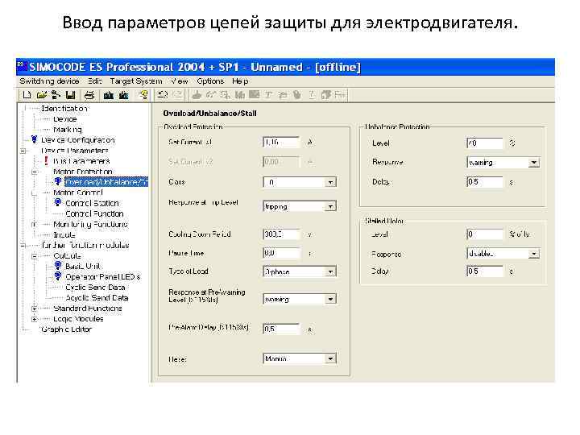
Task: Expand the Monitoring Functions tree node
Action: click(x=35, y=224)
